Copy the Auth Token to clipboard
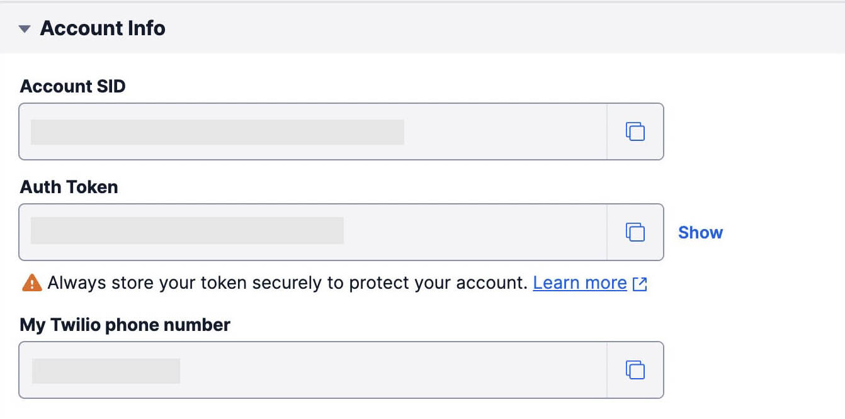The image size is (845, 419). coord(635,232)
